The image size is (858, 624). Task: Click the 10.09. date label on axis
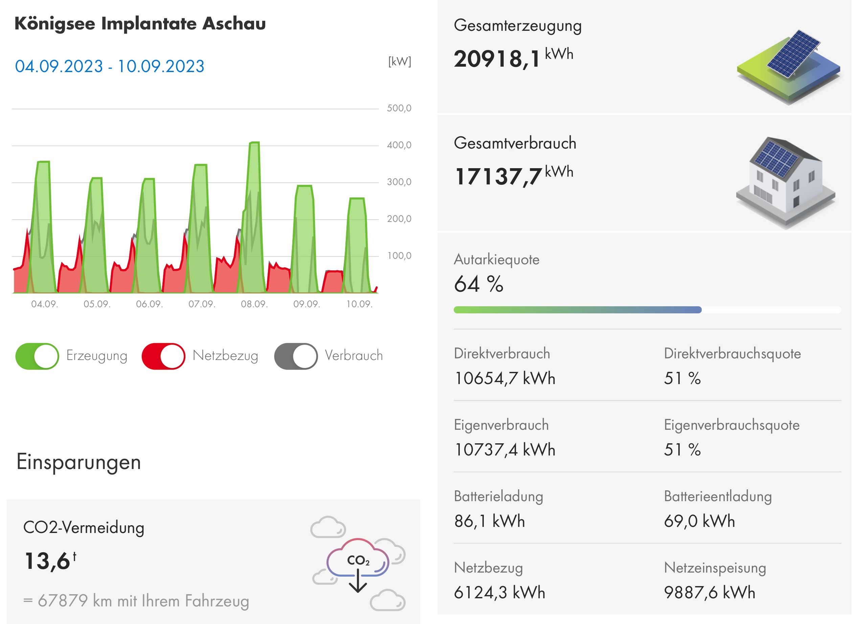(359, 304)
